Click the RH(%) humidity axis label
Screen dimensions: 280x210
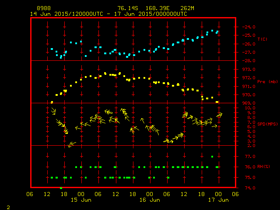click(x=263, y=167)
